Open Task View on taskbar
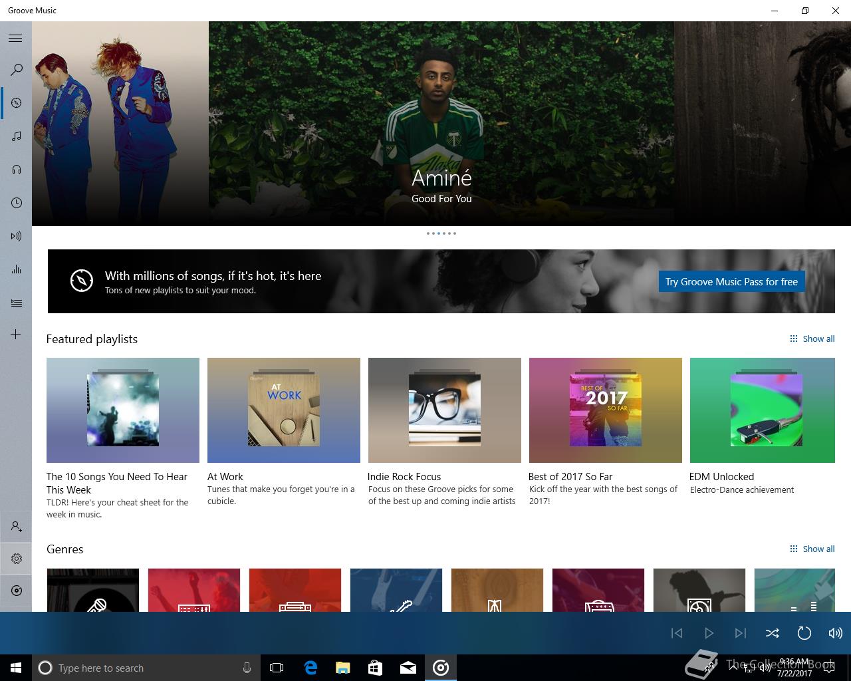This screenshot has height=681, width=851. (277, 668)
